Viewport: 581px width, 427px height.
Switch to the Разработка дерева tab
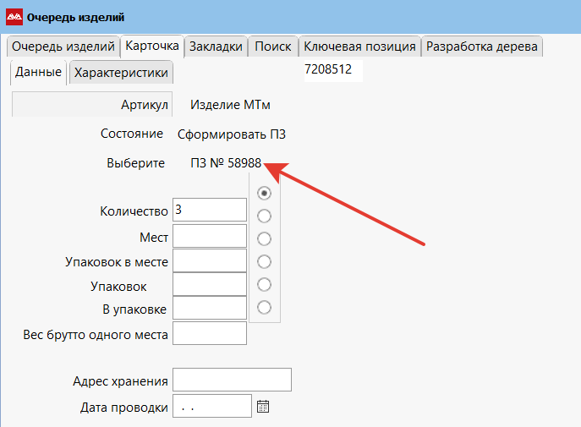482,47
